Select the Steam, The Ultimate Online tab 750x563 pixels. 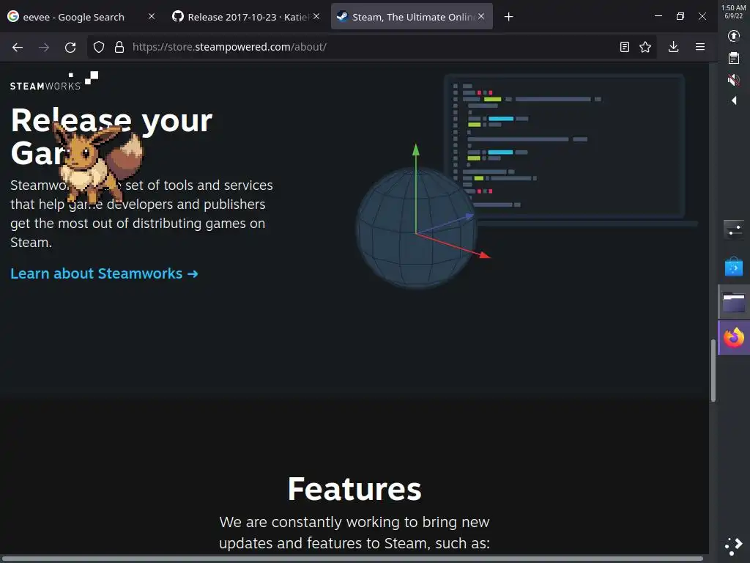click(412, 17)
